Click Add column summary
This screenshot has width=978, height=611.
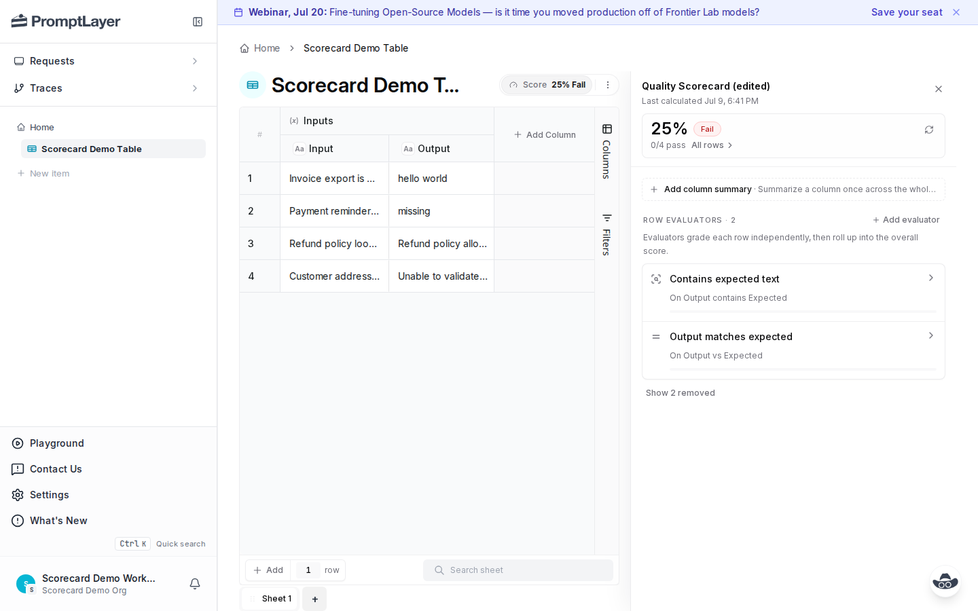click(793, 189)
